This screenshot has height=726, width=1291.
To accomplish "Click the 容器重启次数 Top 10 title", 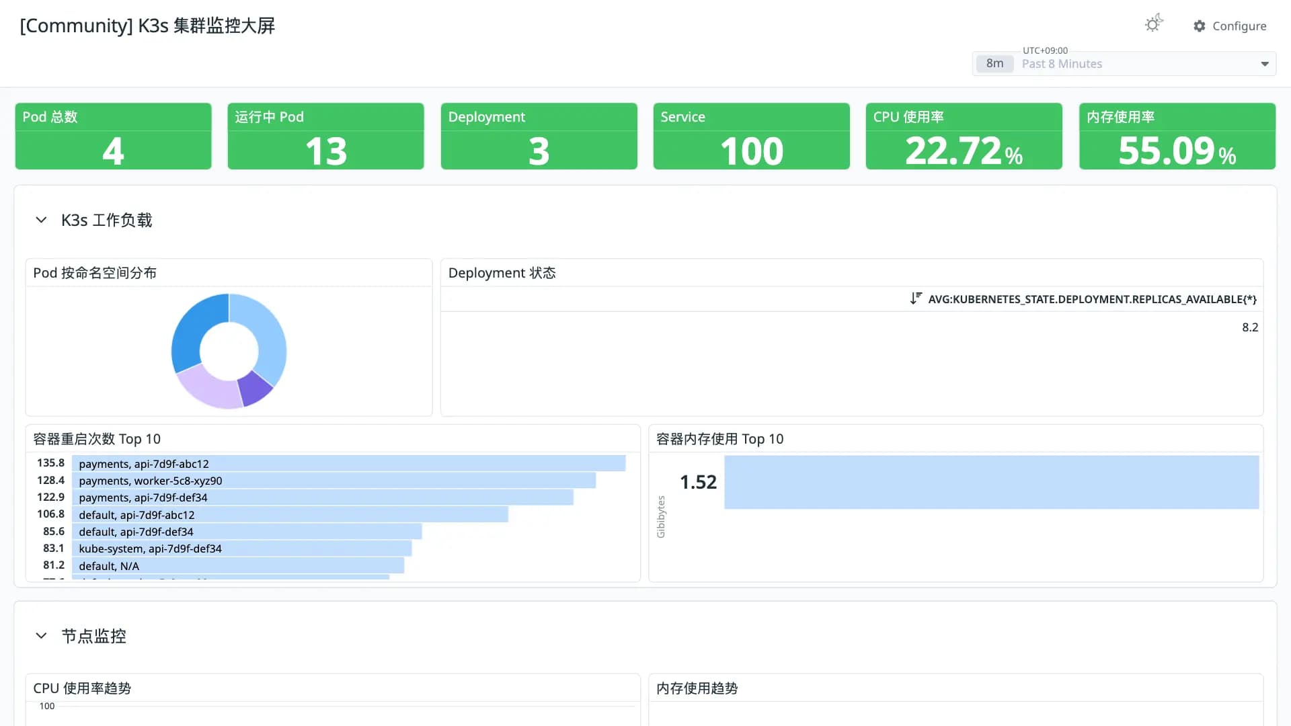I will [97, 439].
